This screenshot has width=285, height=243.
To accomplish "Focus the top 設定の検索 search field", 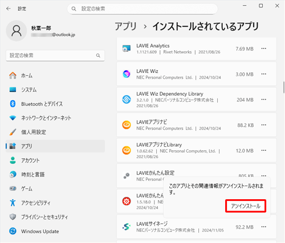I will pyautogui.click(x=142, y=9).
